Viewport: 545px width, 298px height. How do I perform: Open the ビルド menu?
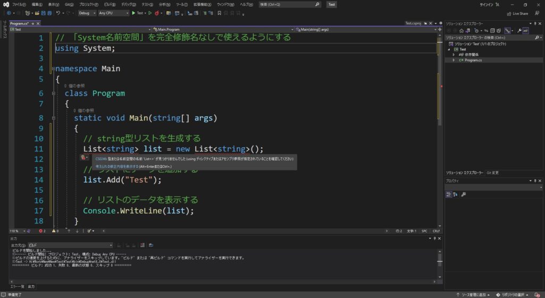(110, 4)
